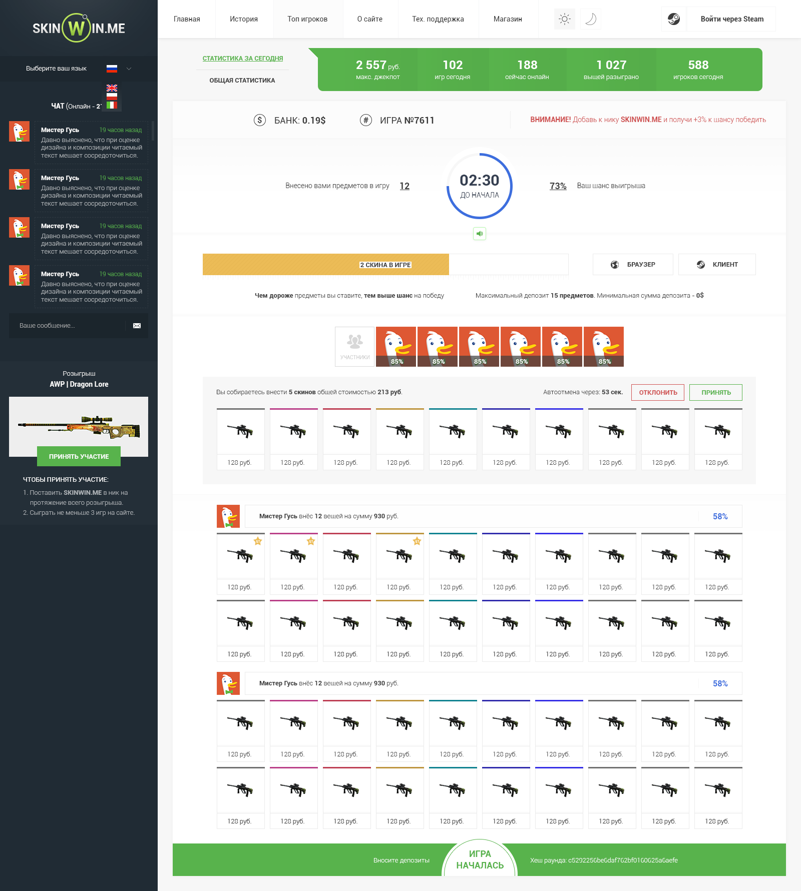Click first chat message avatar

[x=19, y=132]
